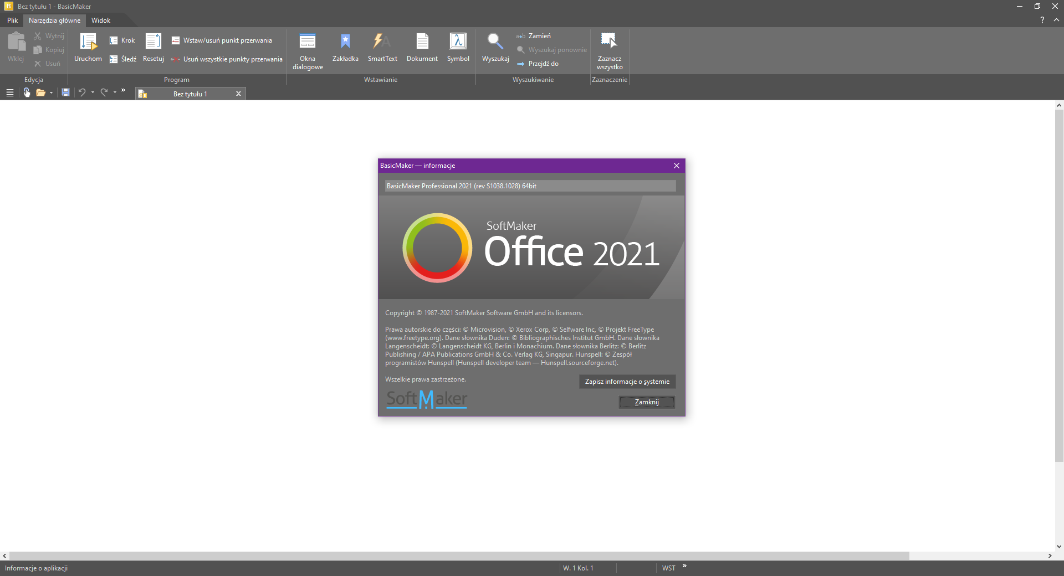This screenshot has width=1064, height=576.
Task: Click the Krok (step) icon
Action: point(114,40)
